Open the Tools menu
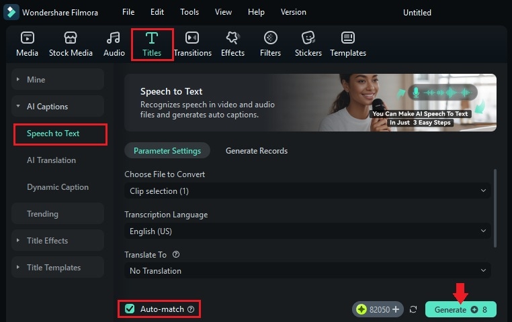The height and width of the screenshot is (322, 512). pos(189,12)
